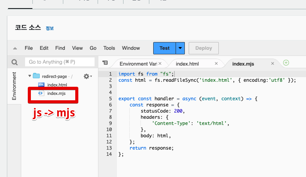Viewport: 306px width, 177px height.
Task: Select index.mjs in the file tree
Action: (56, 93)
